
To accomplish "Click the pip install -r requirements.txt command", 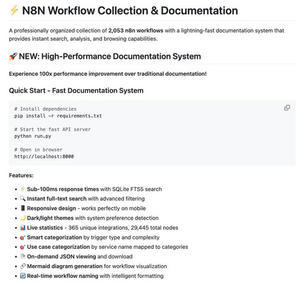I will (58, 116).
